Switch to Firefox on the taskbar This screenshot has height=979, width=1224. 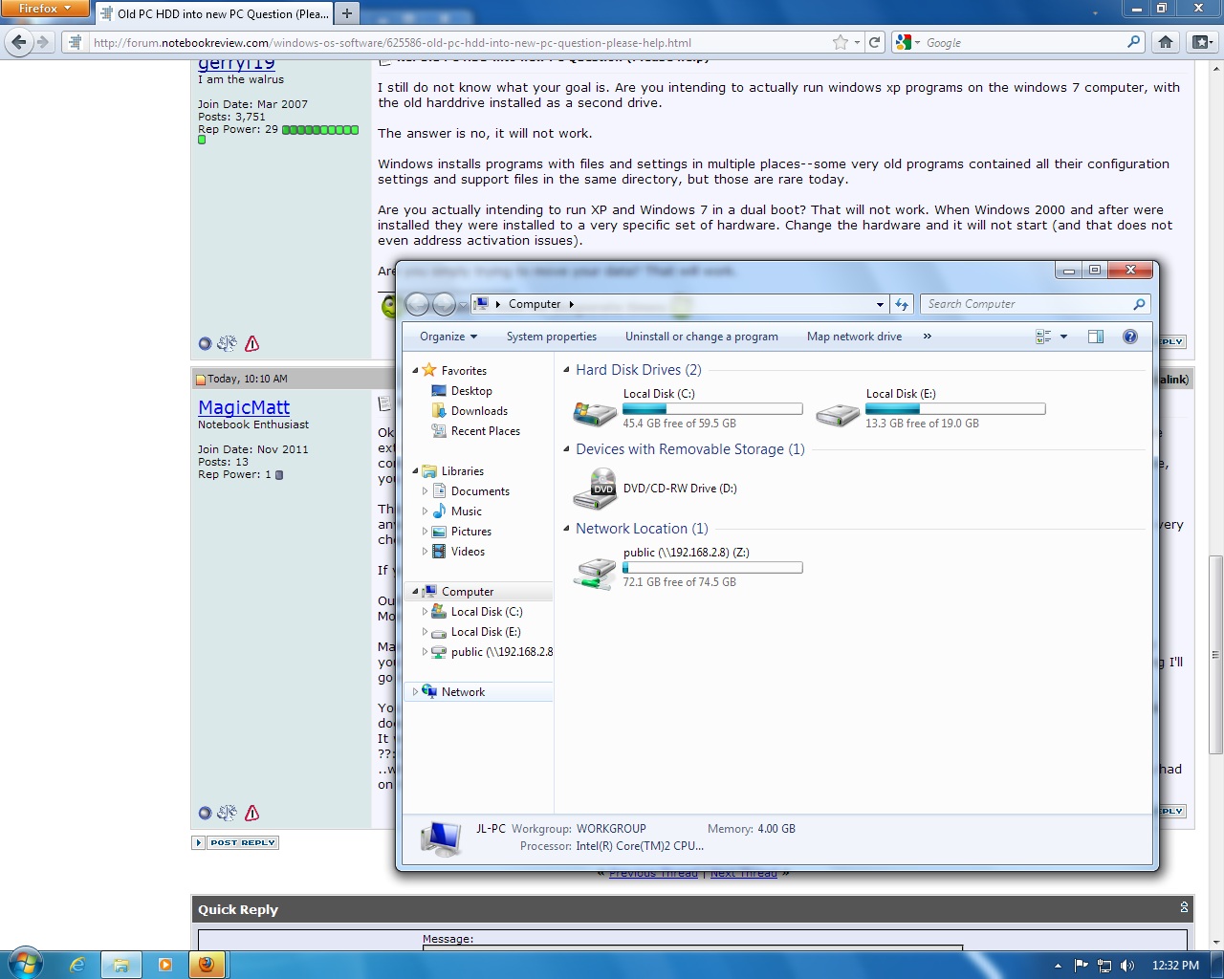point(206,965)
